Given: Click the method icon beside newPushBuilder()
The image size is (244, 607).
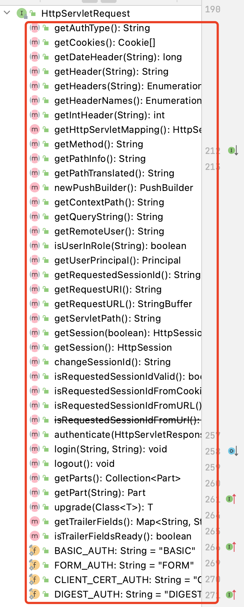Looking at the screenshot, I should point(34,188).
